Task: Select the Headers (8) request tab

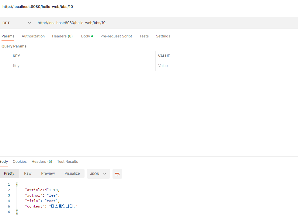Action: tap(62, 36)
